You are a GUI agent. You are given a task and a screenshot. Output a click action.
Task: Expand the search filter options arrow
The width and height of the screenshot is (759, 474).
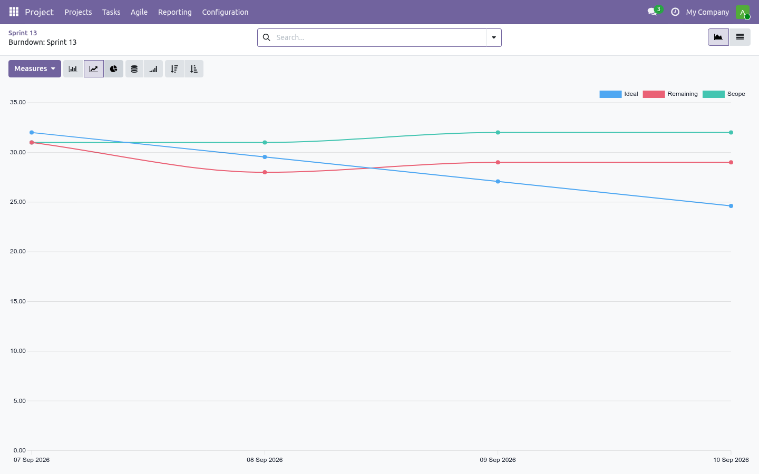pos(494,37)
